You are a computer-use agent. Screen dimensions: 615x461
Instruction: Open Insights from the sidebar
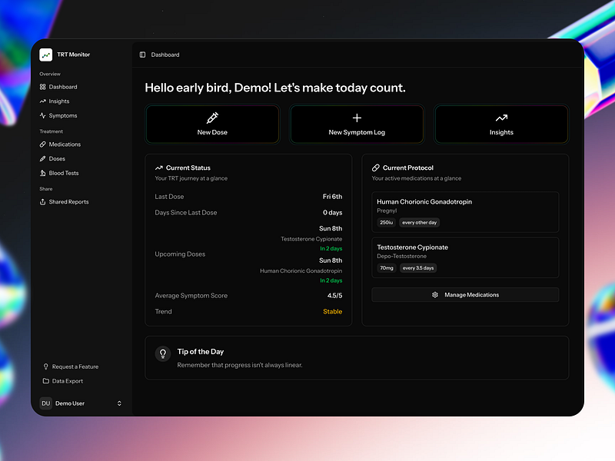pos(55,101)
